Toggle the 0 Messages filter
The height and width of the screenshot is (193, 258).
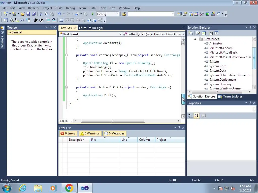tap(114, 133)
